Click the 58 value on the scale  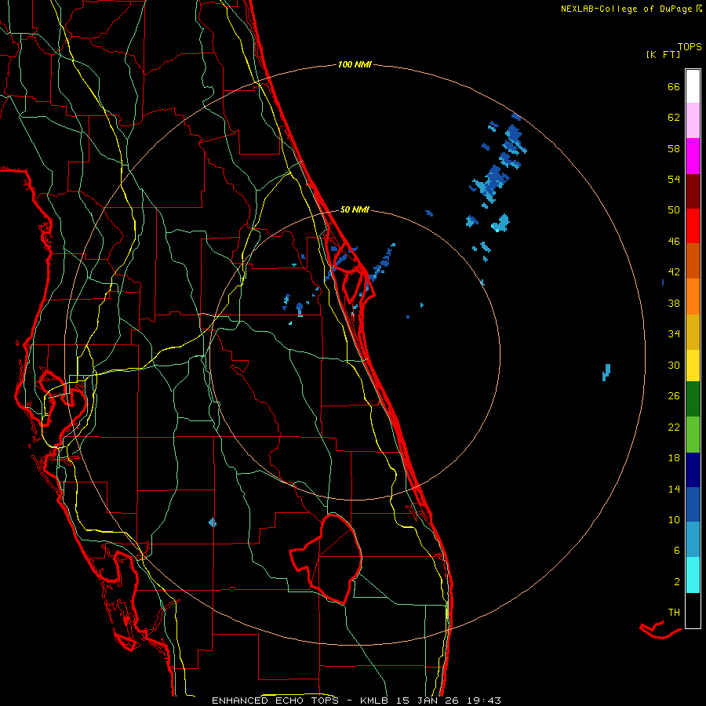[674, 148]
